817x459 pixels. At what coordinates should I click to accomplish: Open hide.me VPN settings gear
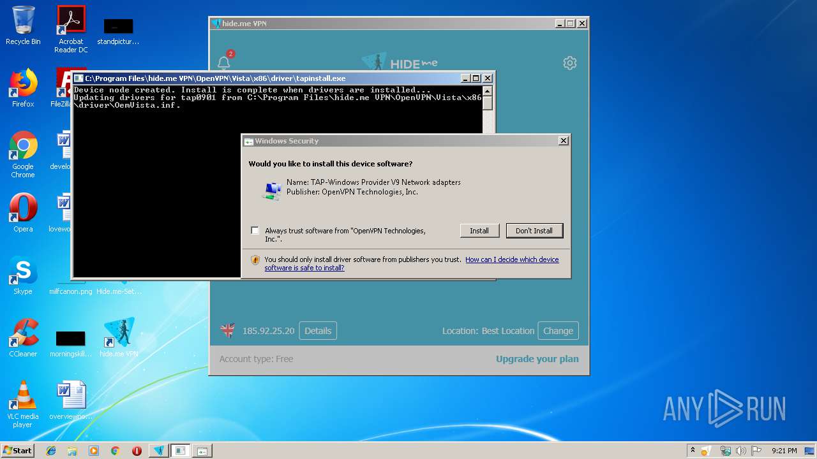(x=570, y=62)
